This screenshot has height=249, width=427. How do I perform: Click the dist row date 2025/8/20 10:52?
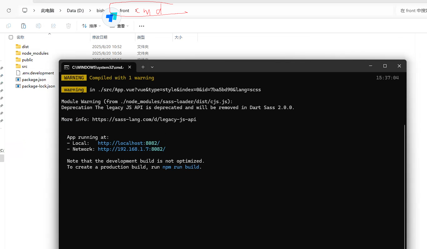click(107, 47)
